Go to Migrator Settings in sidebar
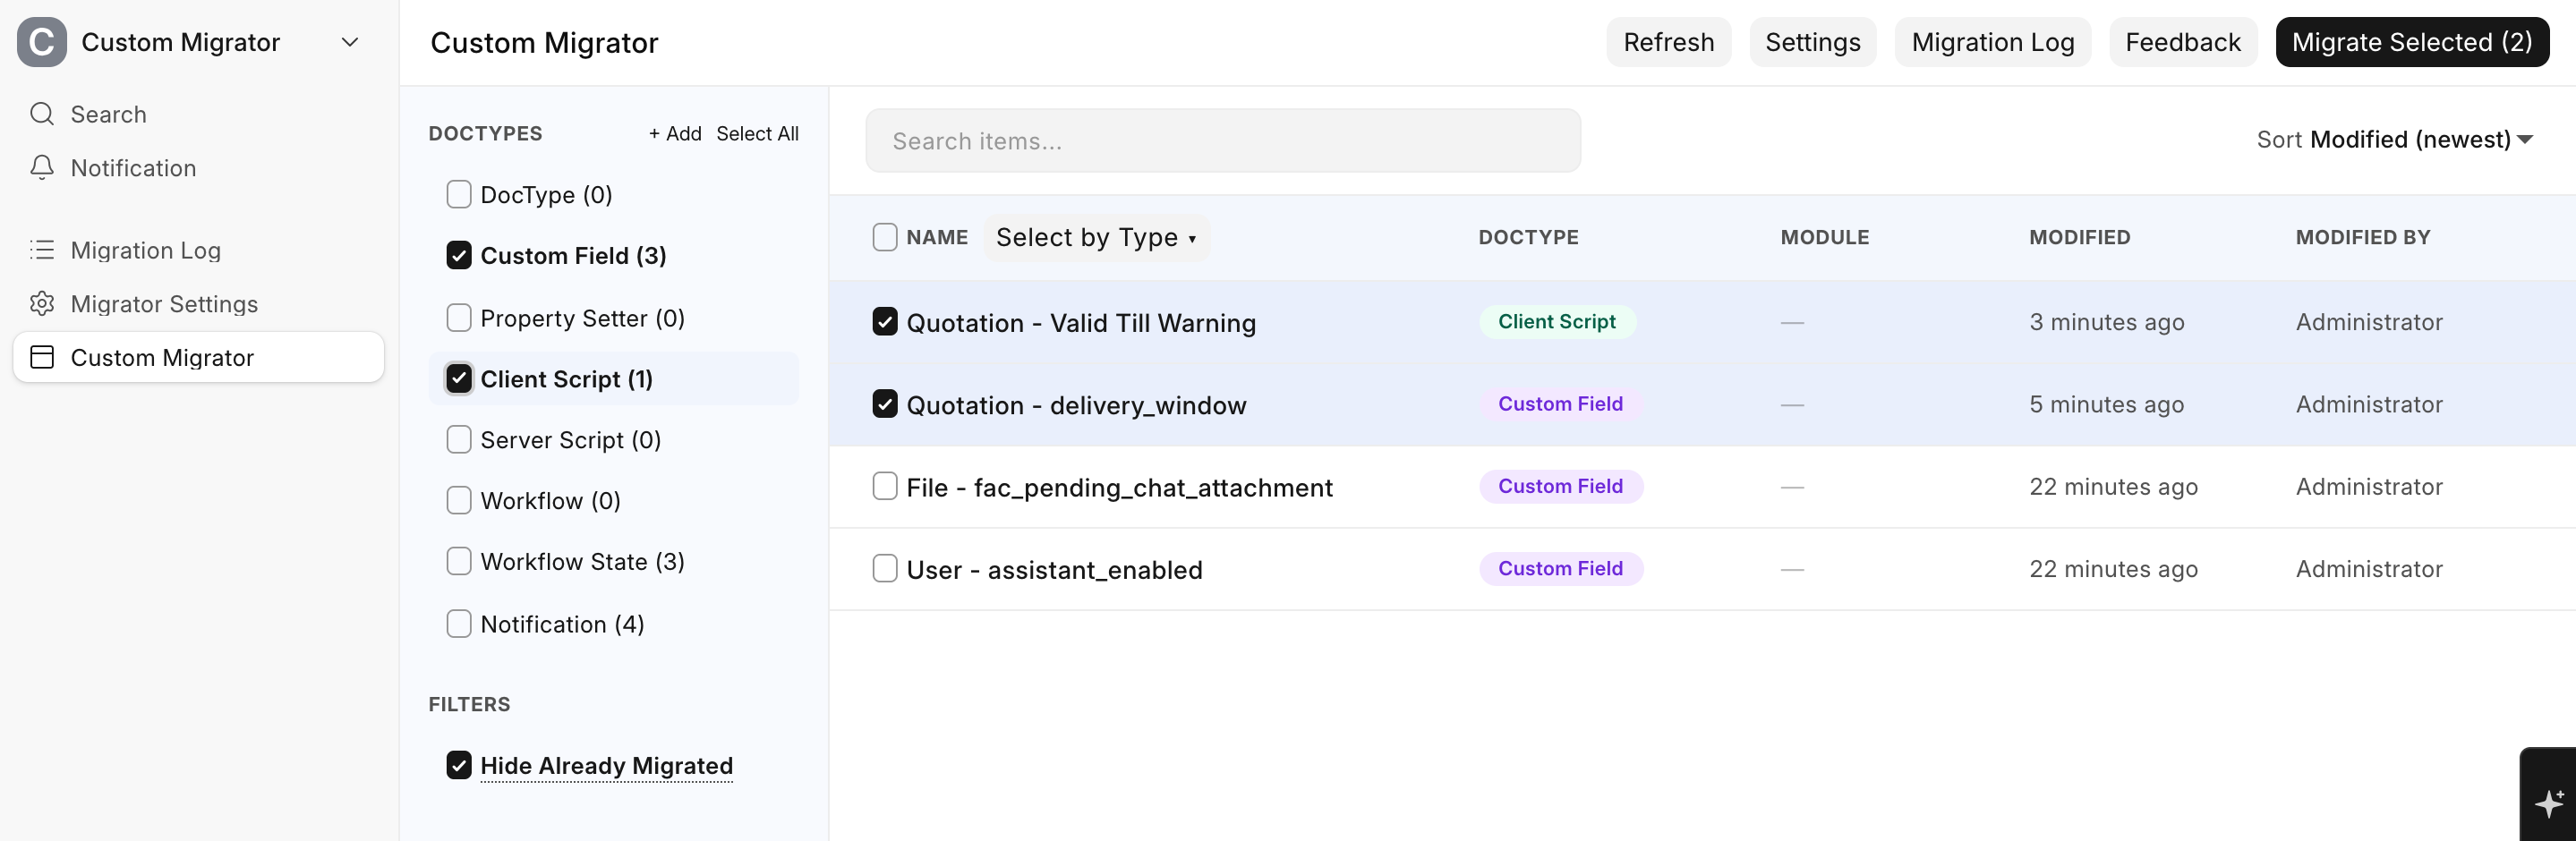 coord(198,304)
